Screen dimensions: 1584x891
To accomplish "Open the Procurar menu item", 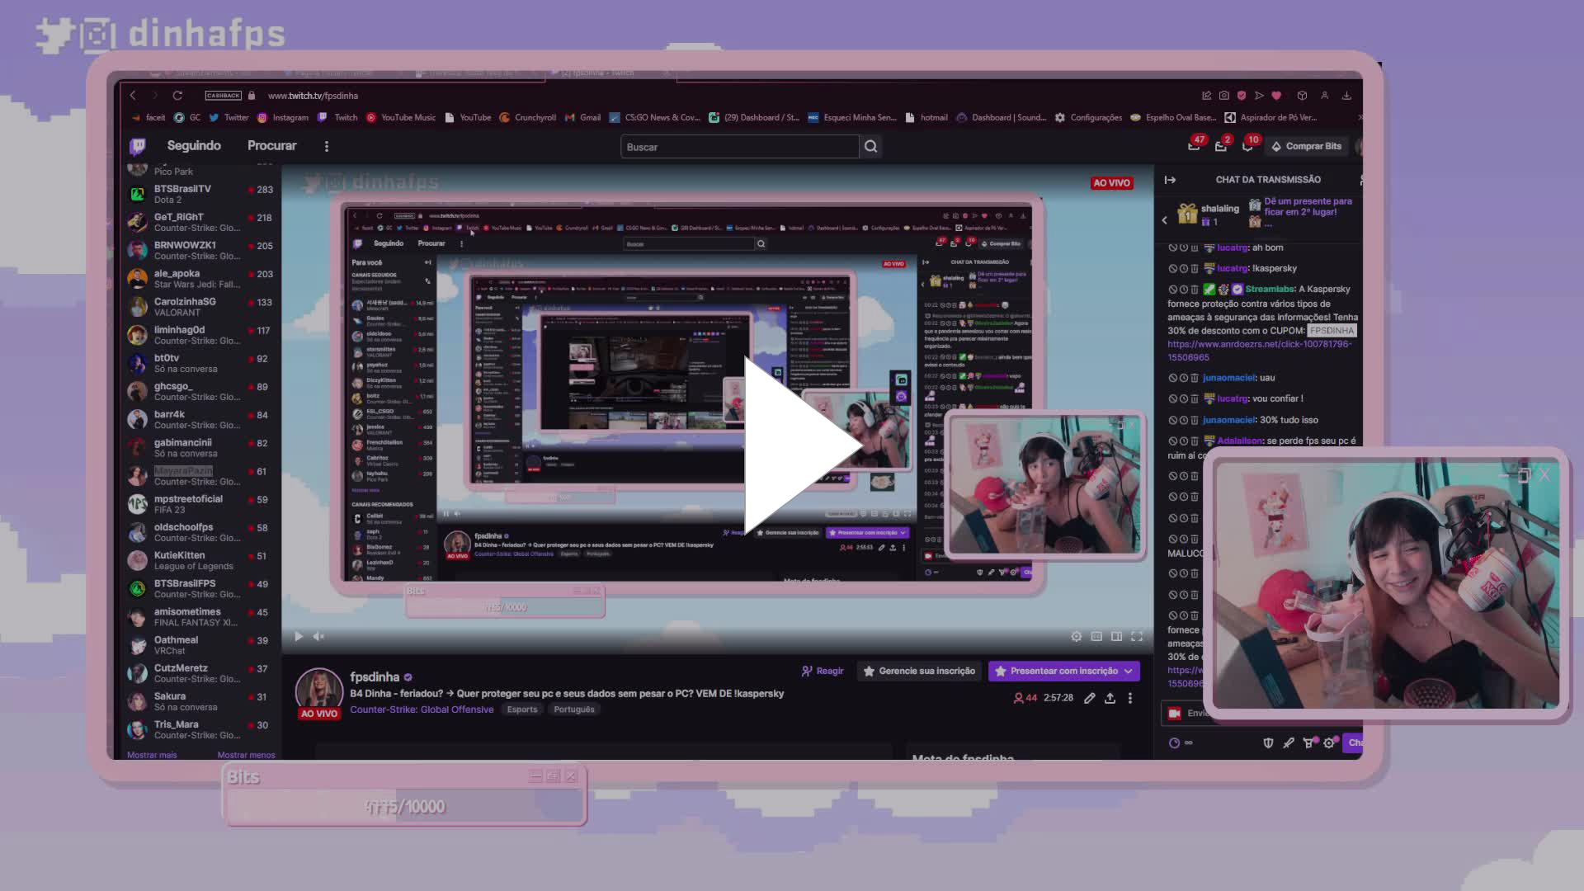I will [271, 146].
